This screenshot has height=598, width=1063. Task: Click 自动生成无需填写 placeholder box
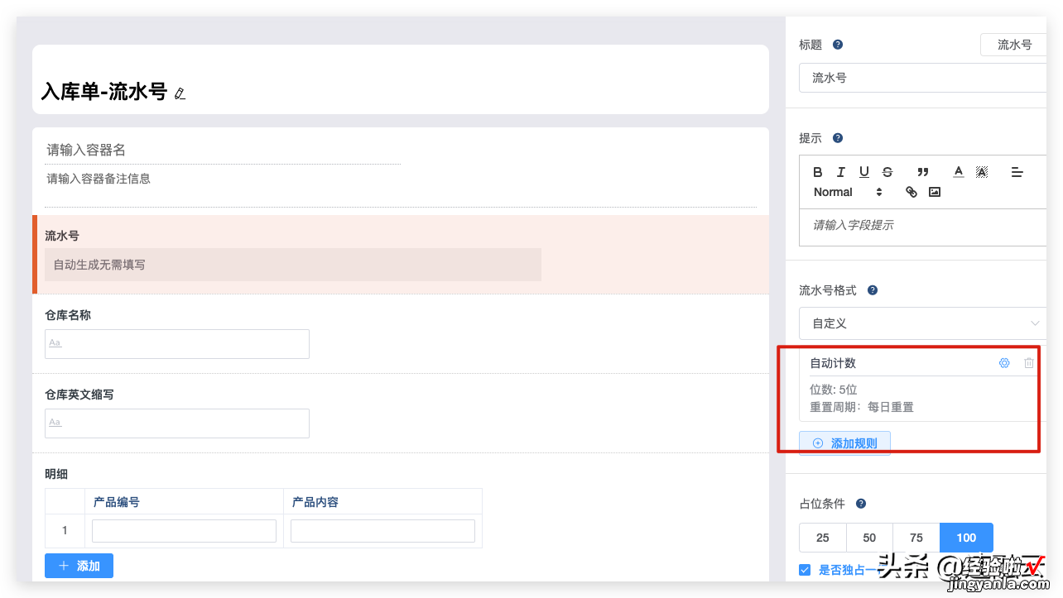click(x=293, y=265)
